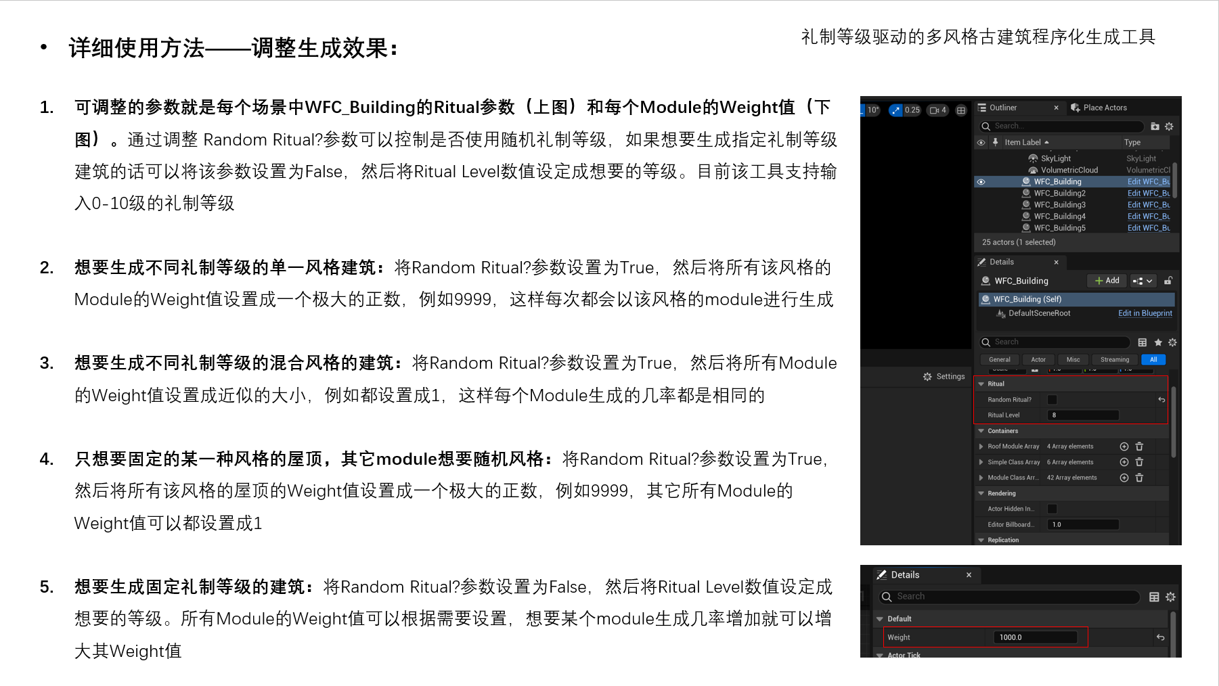Collapse the Rendering section

(x=981, y=493)
